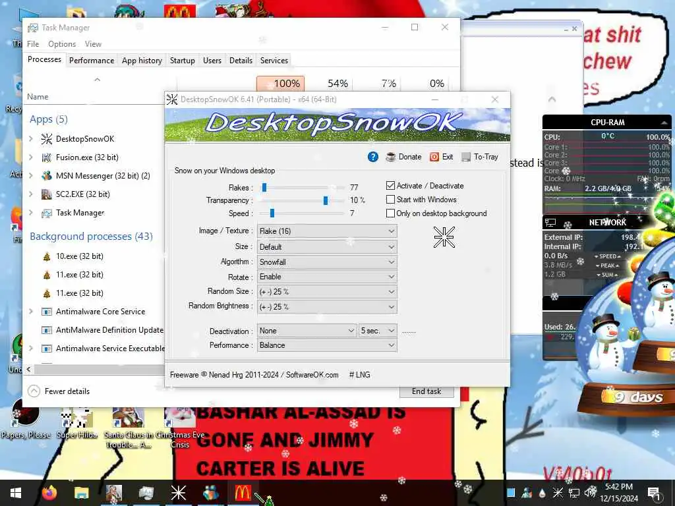Switch to the Details tab
675x506 pixels.
click(241, 61)
